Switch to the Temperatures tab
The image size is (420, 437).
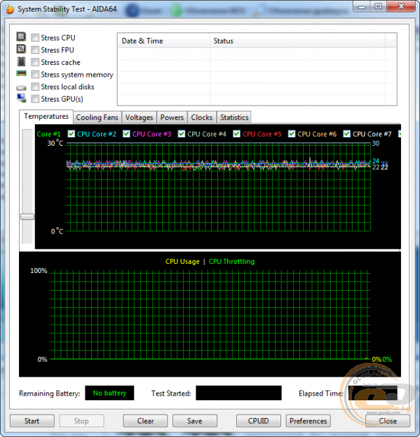pyautogui.click(x=46, y=117)
